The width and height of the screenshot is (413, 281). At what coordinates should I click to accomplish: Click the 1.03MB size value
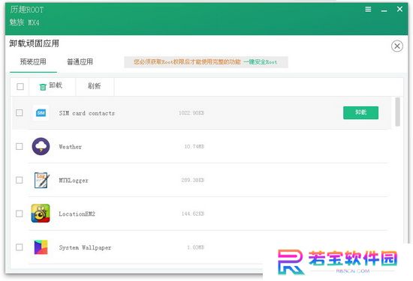click(x=195, y=247)
